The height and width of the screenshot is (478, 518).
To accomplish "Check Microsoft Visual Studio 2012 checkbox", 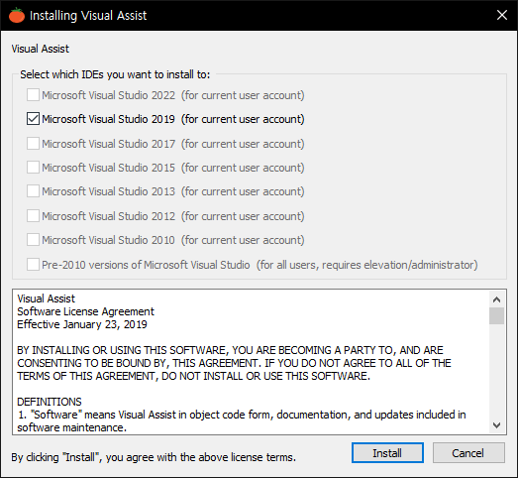I will (33, 216).
